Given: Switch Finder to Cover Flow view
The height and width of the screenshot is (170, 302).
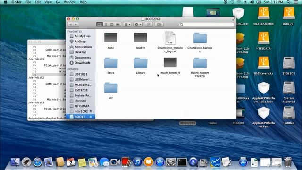Looking at the screenshot, I should point(118,25).
